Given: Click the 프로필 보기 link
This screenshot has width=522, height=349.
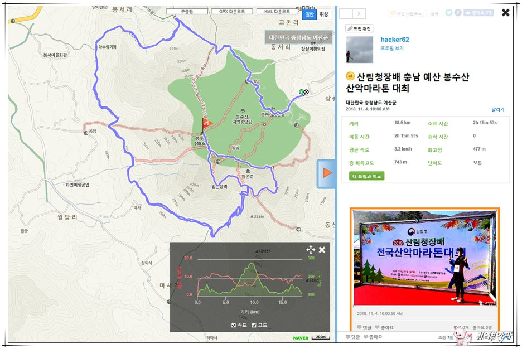Looking at the screenshot, I should click(392, 49).
